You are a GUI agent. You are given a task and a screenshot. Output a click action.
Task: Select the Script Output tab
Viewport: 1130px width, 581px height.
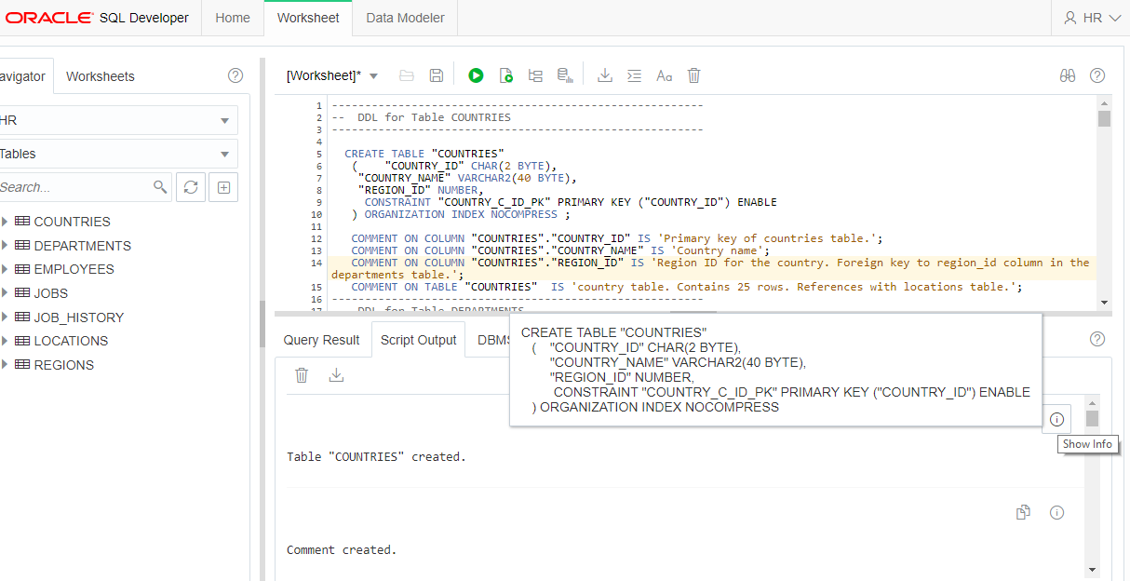pyautogui.click(x=419, y=340)
